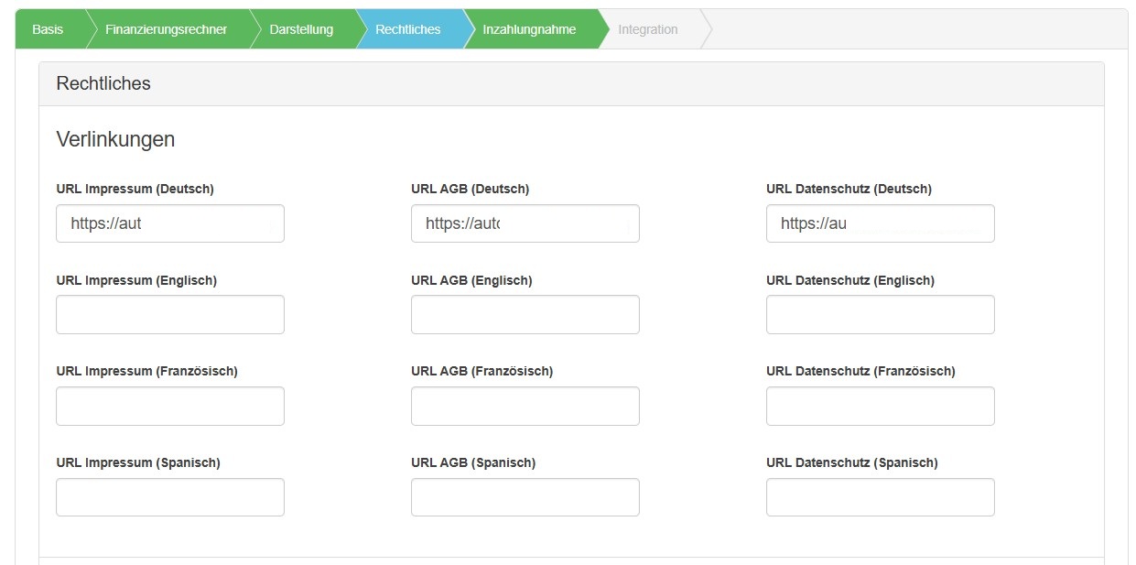This screenshot has height=565, width=1136.
Task: Click the URL Impressum (Deutsch) field
Action: point(170,223)
